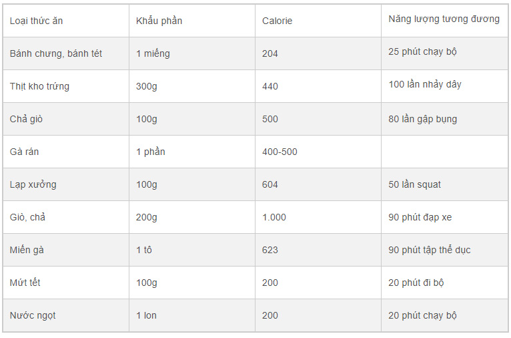Click the 'Nước ngọt' cell
Viewport: 511px width, 338px height.
33,315
